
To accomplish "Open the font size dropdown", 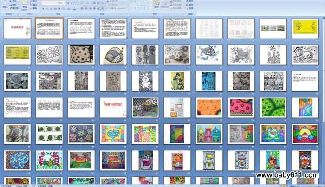I will pyautogui.click(x=64, y=3).
